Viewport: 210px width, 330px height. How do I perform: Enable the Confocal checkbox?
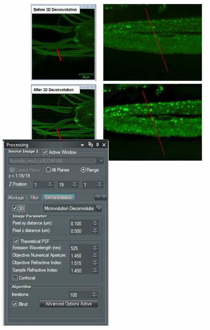[x=15, y=278]
